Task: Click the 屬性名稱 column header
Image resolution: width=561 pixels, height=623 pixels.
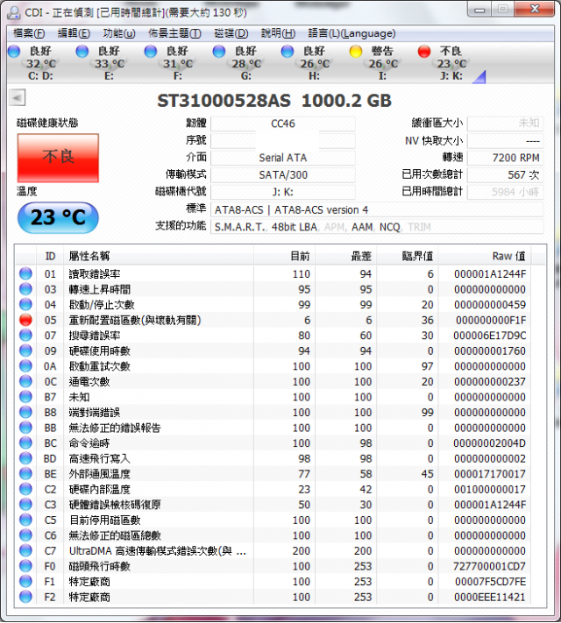Action: tap(159, 256)
